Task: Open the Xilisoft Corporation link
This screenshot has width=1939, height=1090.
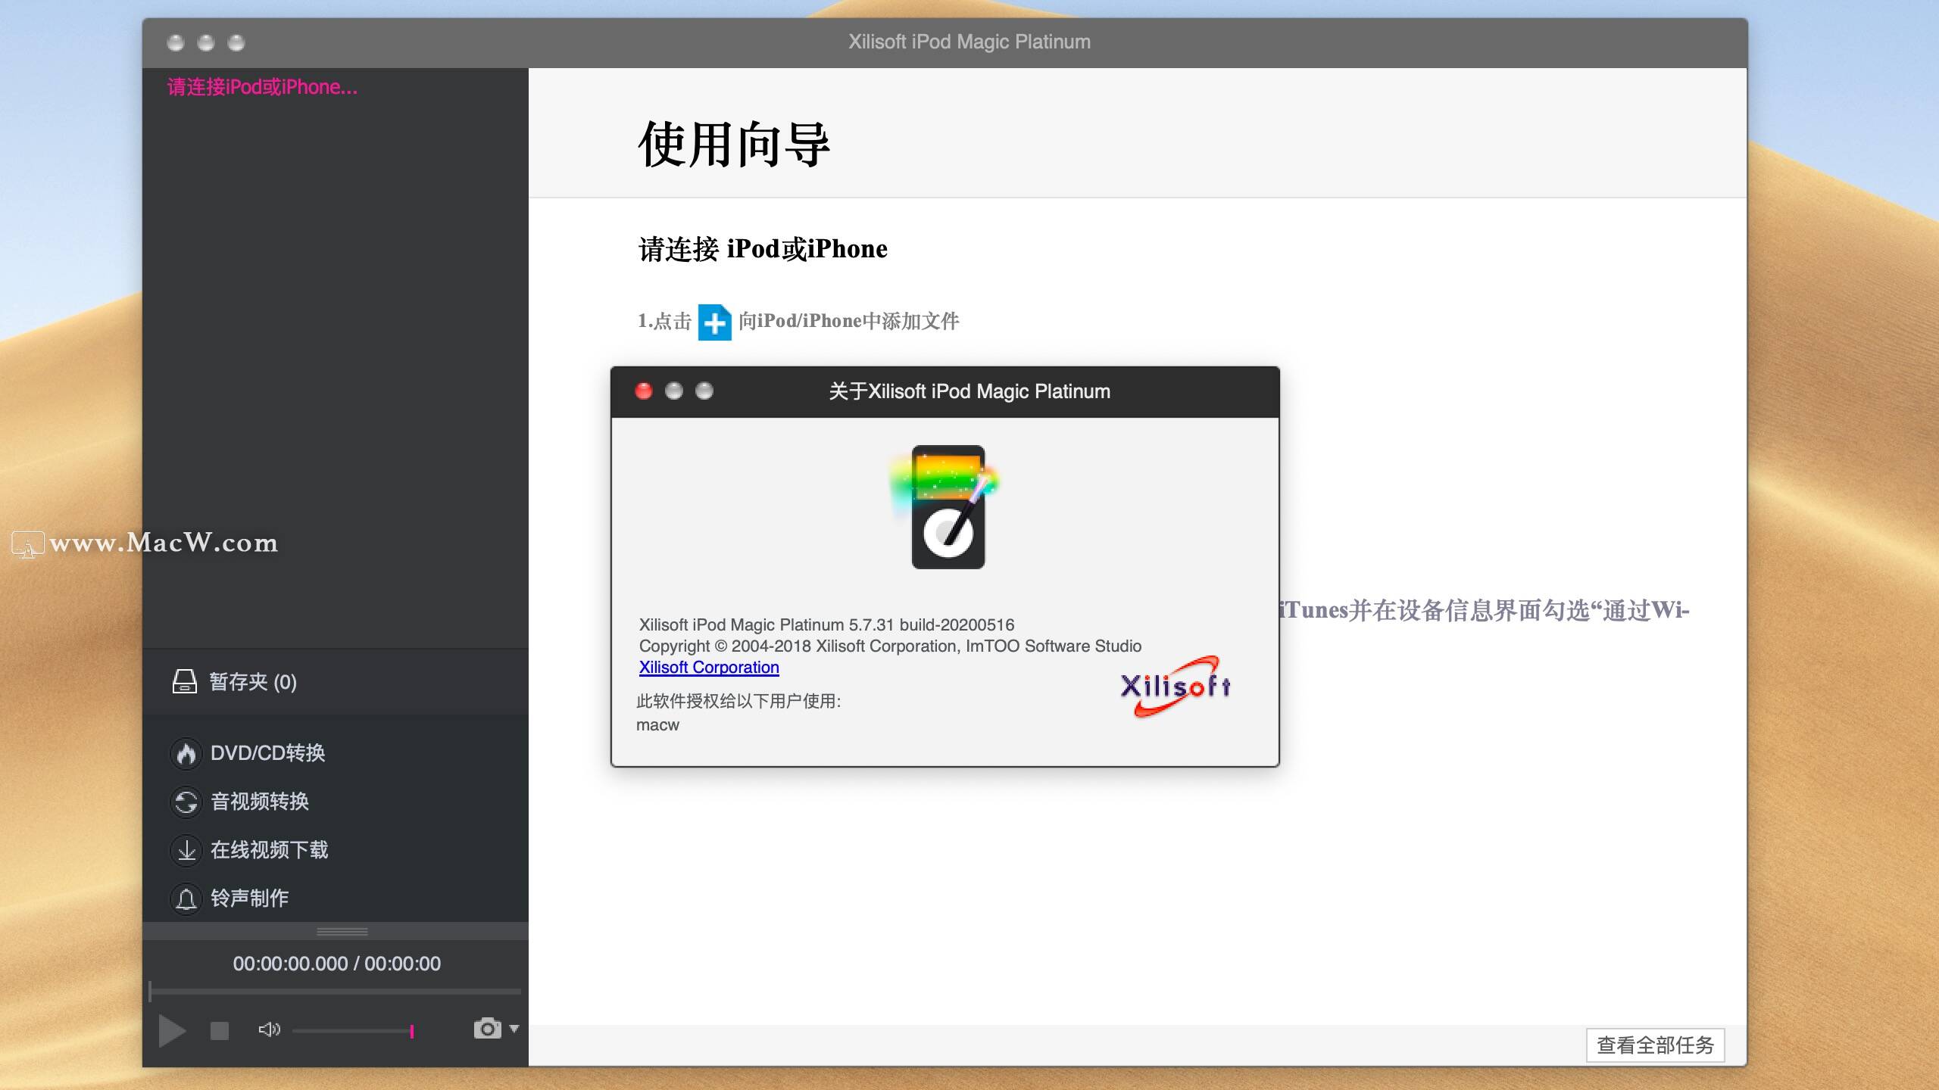Action: click(x=709, y=668)
